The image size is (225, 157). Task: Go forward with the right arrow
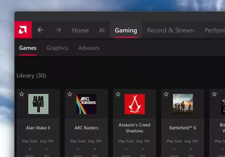[x=58, y=30]
